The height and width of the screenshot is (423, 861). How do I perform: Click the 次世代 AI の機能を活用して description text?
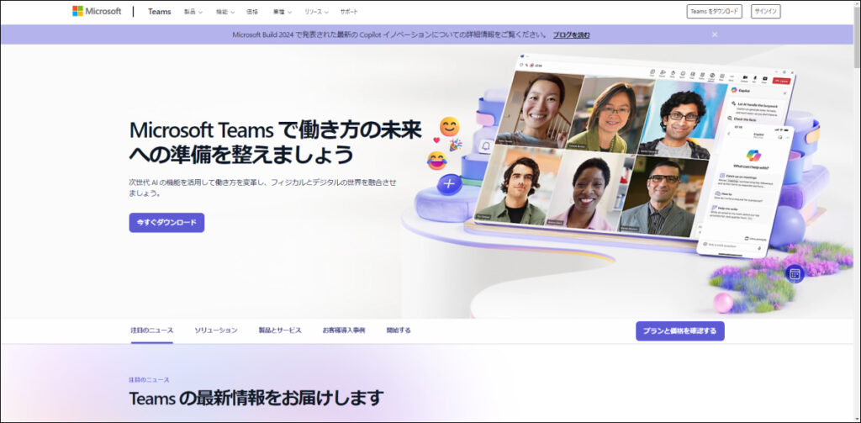(262, 188)
